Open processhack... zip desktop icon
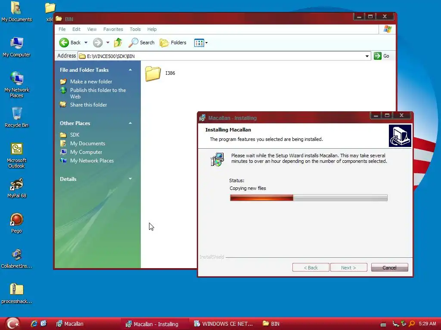 point(17,293)
